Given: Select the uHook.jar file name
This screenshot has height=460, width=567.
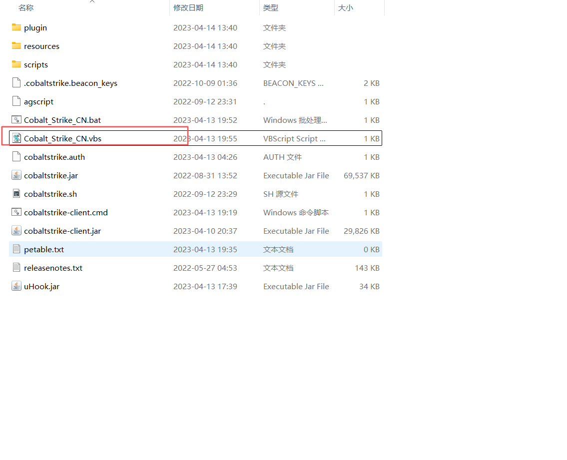Looking at the screenshot, I should pyautogui.click(x=41, y=286).
